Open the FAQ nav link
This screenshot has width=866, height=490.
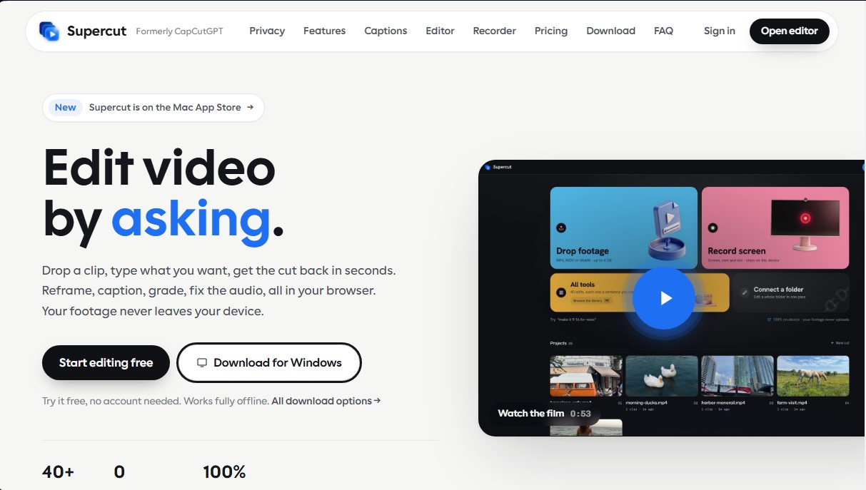[663, 31]
